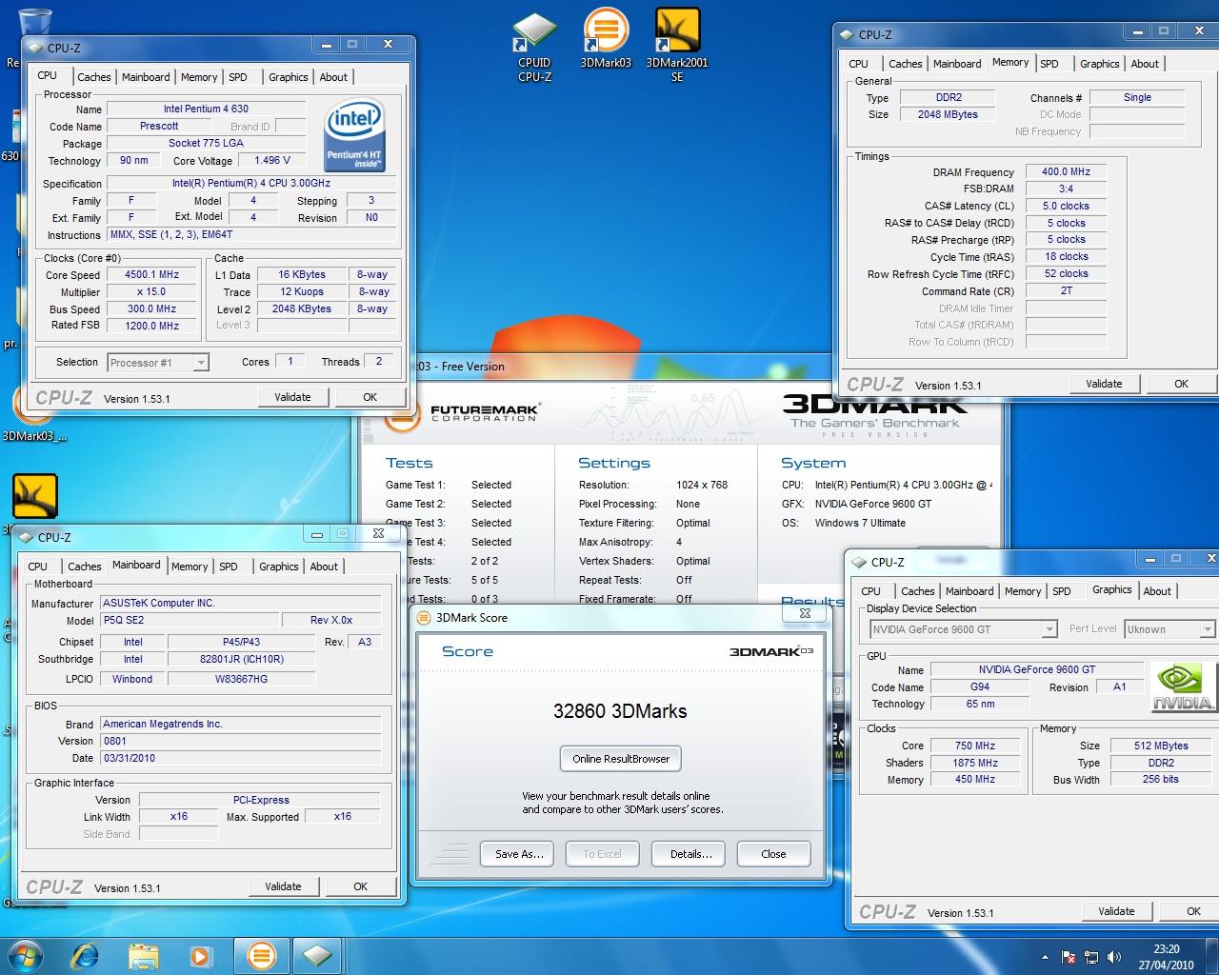Click the DRAM Frequency 400.0 MHz value
The height and width of the screenshot is (975, 1219).
[1066, 172]
